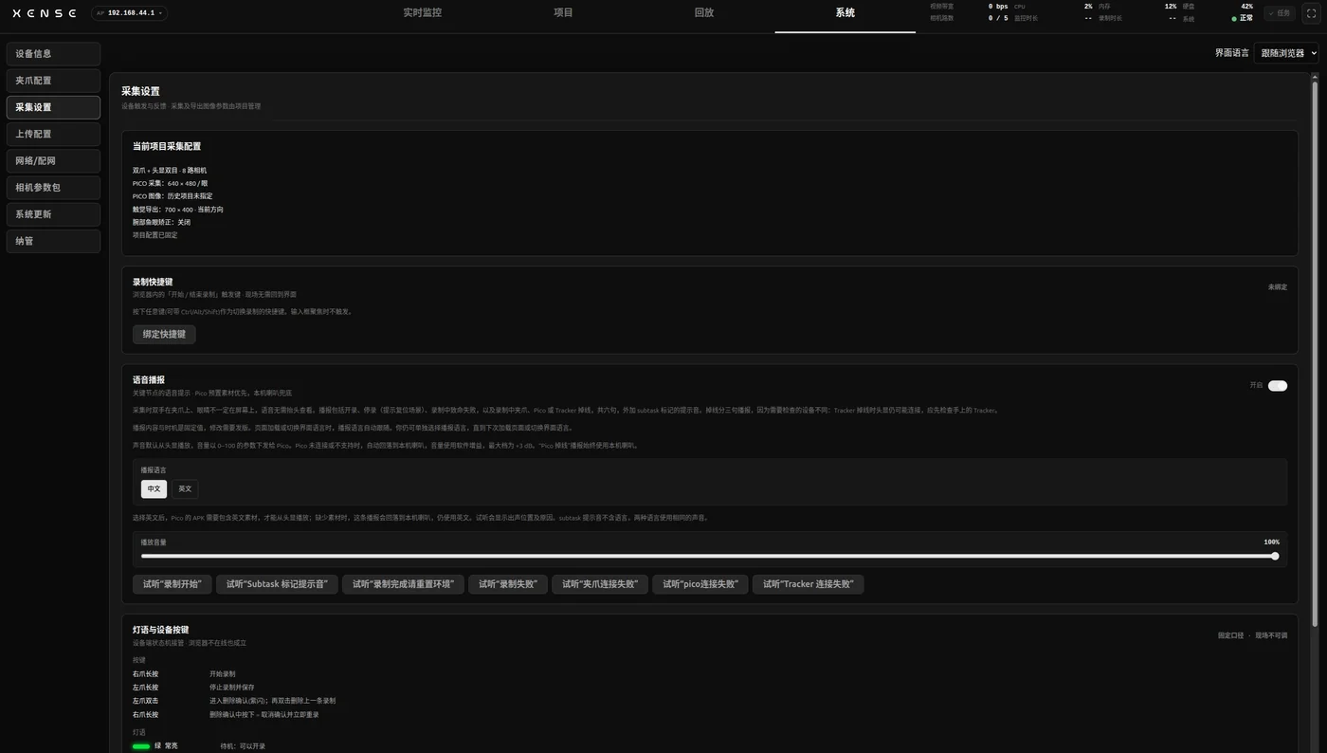Switch to the 实时监控 tab
This screenshot has height=753, width=1327.
point(423,13)
